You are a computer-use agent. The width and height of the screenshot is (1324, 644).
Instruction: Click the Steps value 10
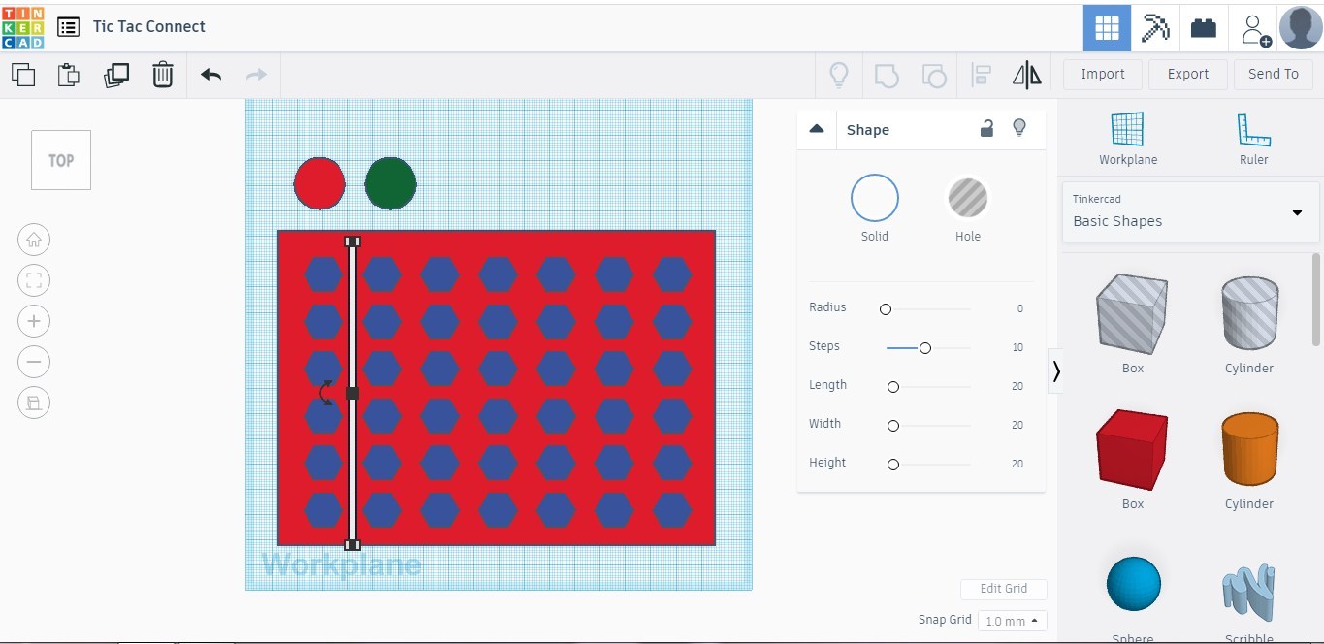(1017, 347)
